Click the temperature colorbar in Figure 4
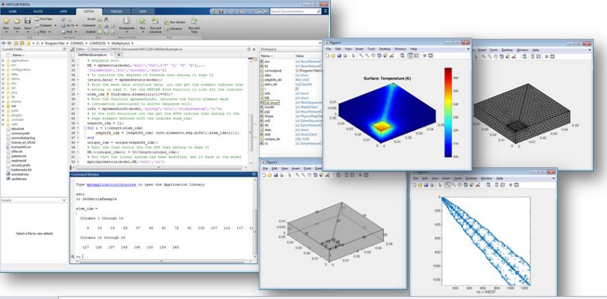Viewport: 607px width, 299px height. pyautogui.click(x=448, y=112)
